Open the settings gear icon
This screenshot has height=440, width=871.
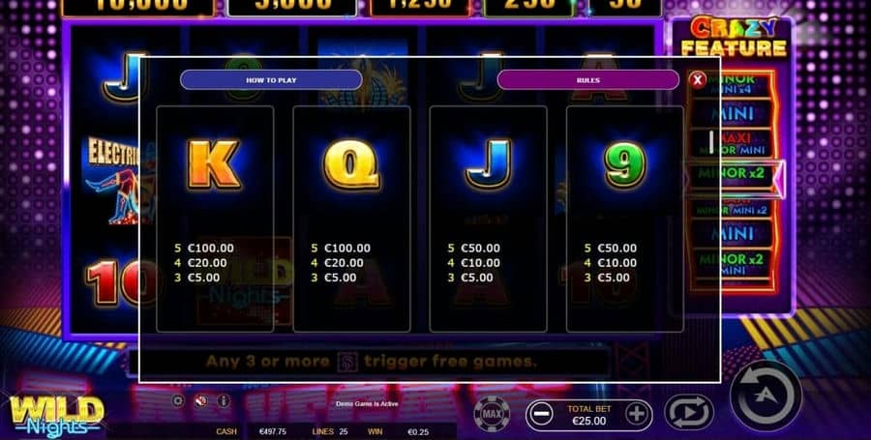point(178,400)
